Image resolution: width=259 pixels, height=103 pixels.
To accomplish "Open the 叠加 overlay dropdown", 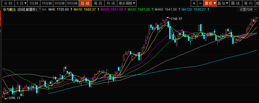I will pos(223,3).
